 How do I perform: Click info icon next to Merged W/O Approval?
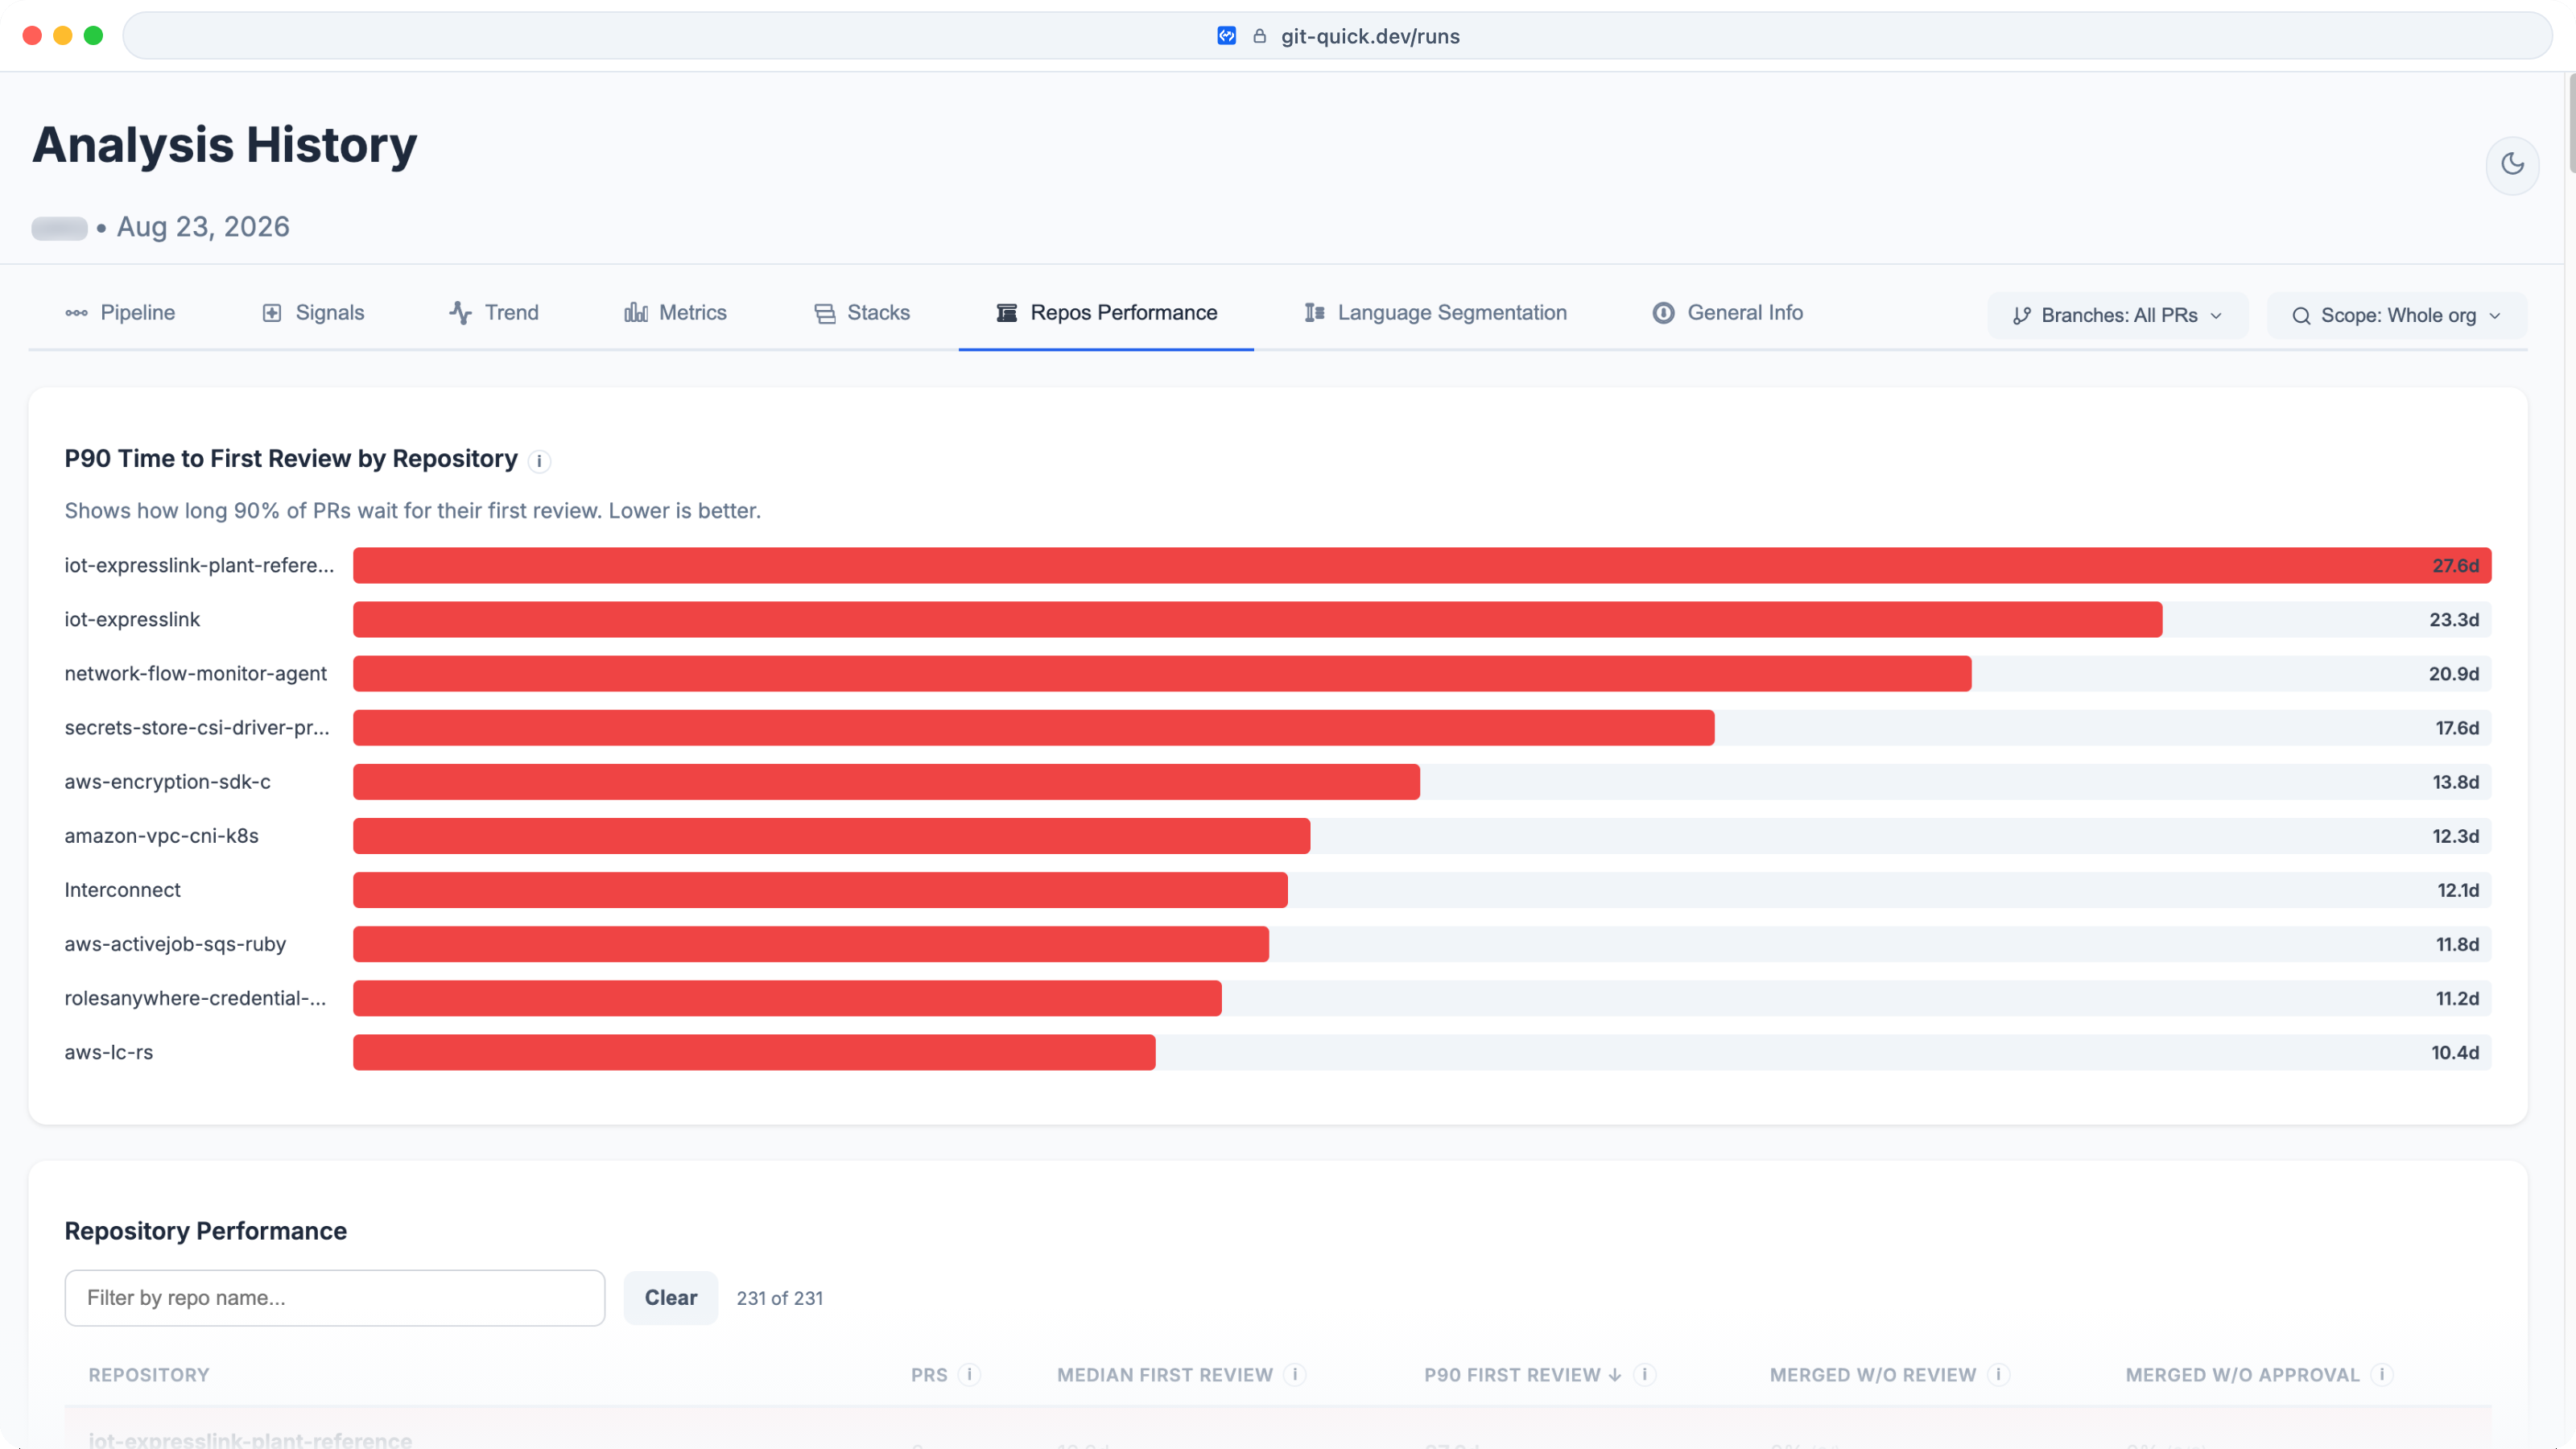coord(2381,1375)
